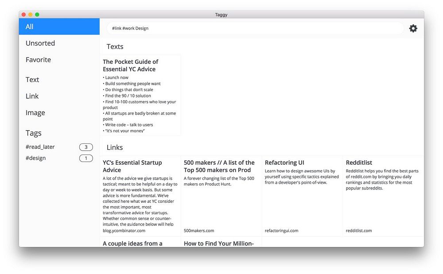
Task: Close the Taggy window with red button
Action: 24,15
